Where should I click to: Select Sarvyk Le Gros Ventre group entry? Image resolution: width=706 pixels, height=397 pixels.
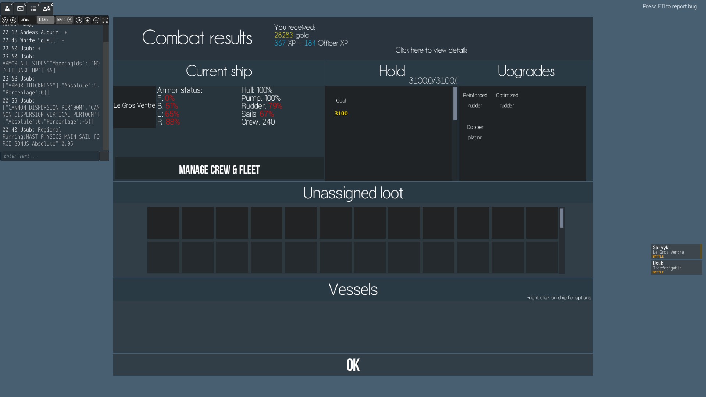pos(676,252)
